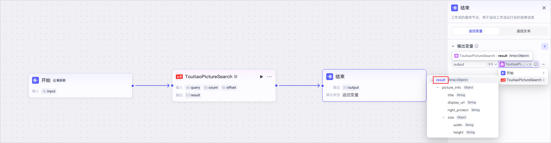Click the hexagon variable picker icon
This screenshot has height=143, width=551.
(x=535, y=64)
